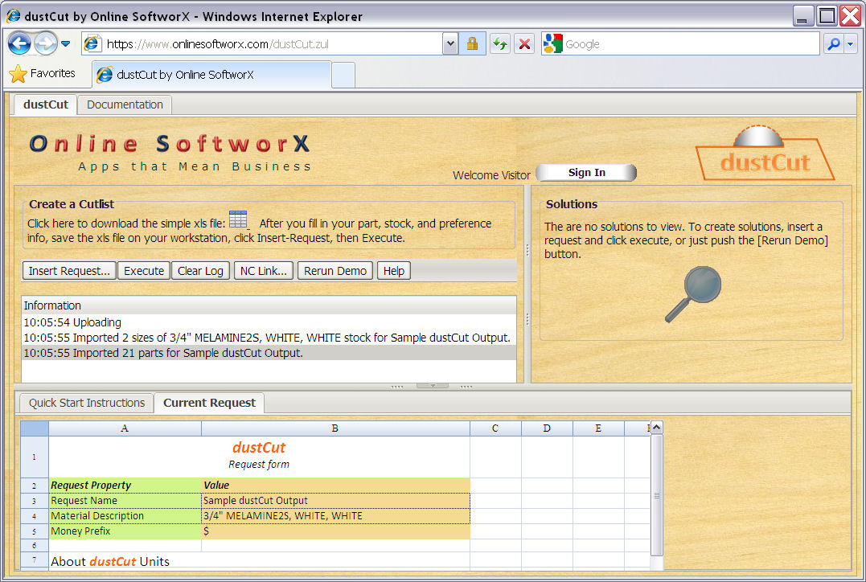Click the Google search box
Viewport: 866px width, 582px height.
coord(691,44)
